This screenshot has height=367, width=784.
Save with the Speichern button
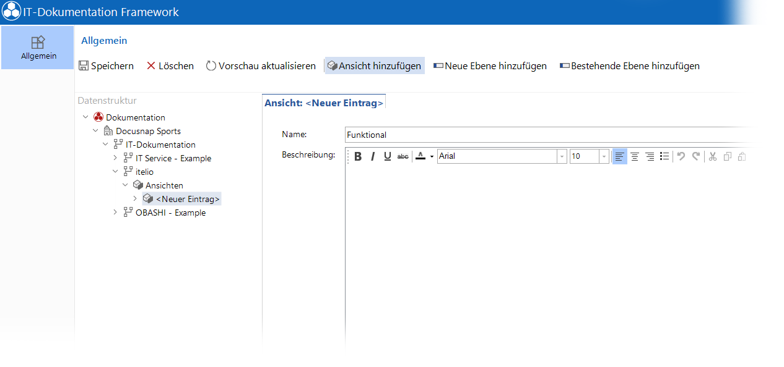106,65
